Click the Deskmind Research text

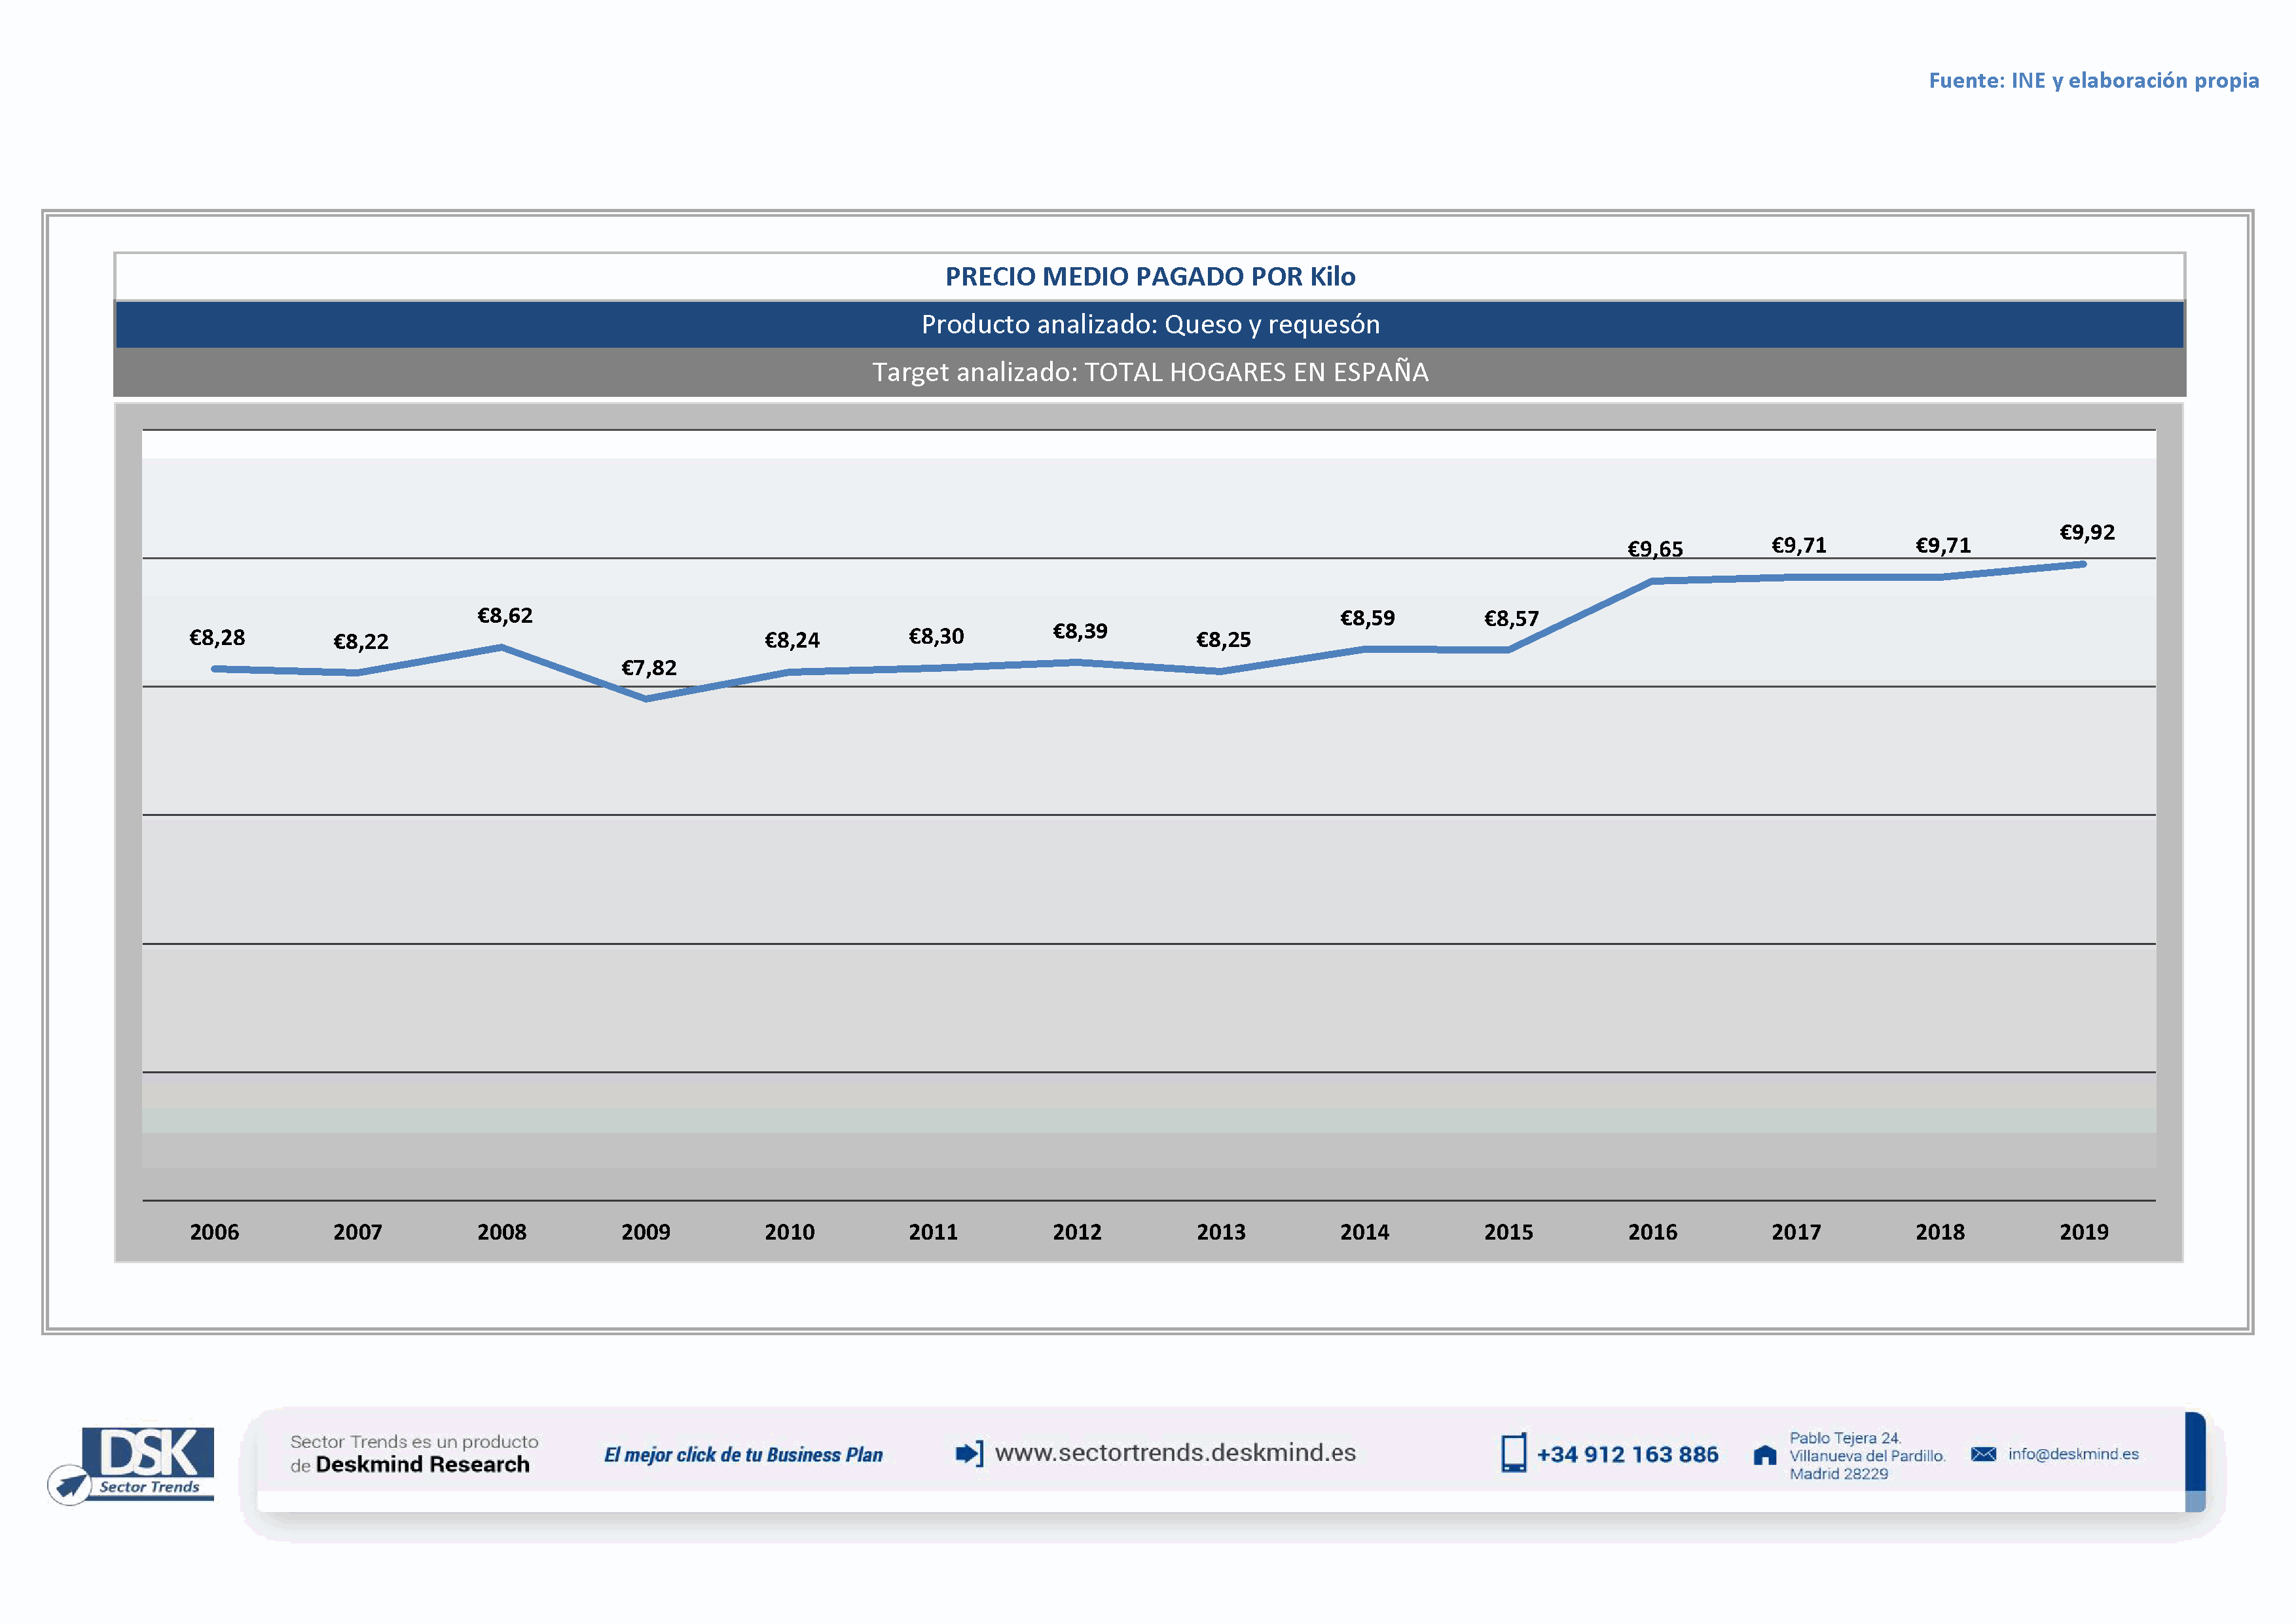[422, 1465]
